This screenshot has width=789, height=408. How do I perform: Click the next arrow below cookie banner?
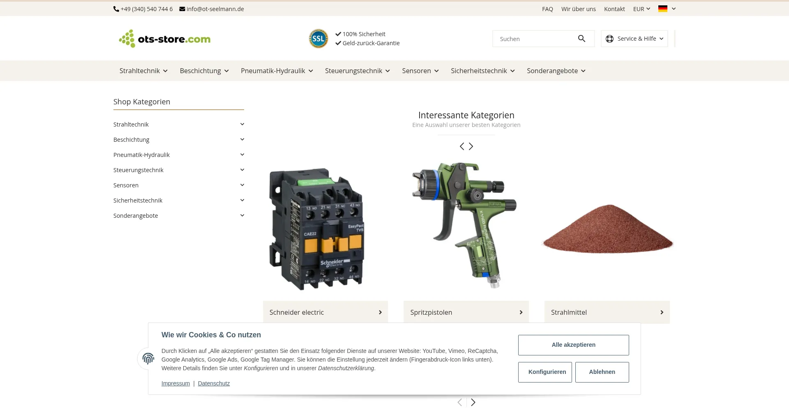coord(473,402)
